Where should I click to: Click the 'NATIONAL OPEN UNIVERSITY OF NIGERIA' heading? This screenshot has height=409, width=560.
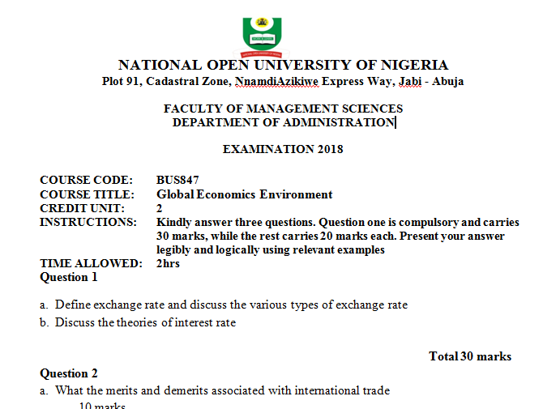tap(283, 66)
